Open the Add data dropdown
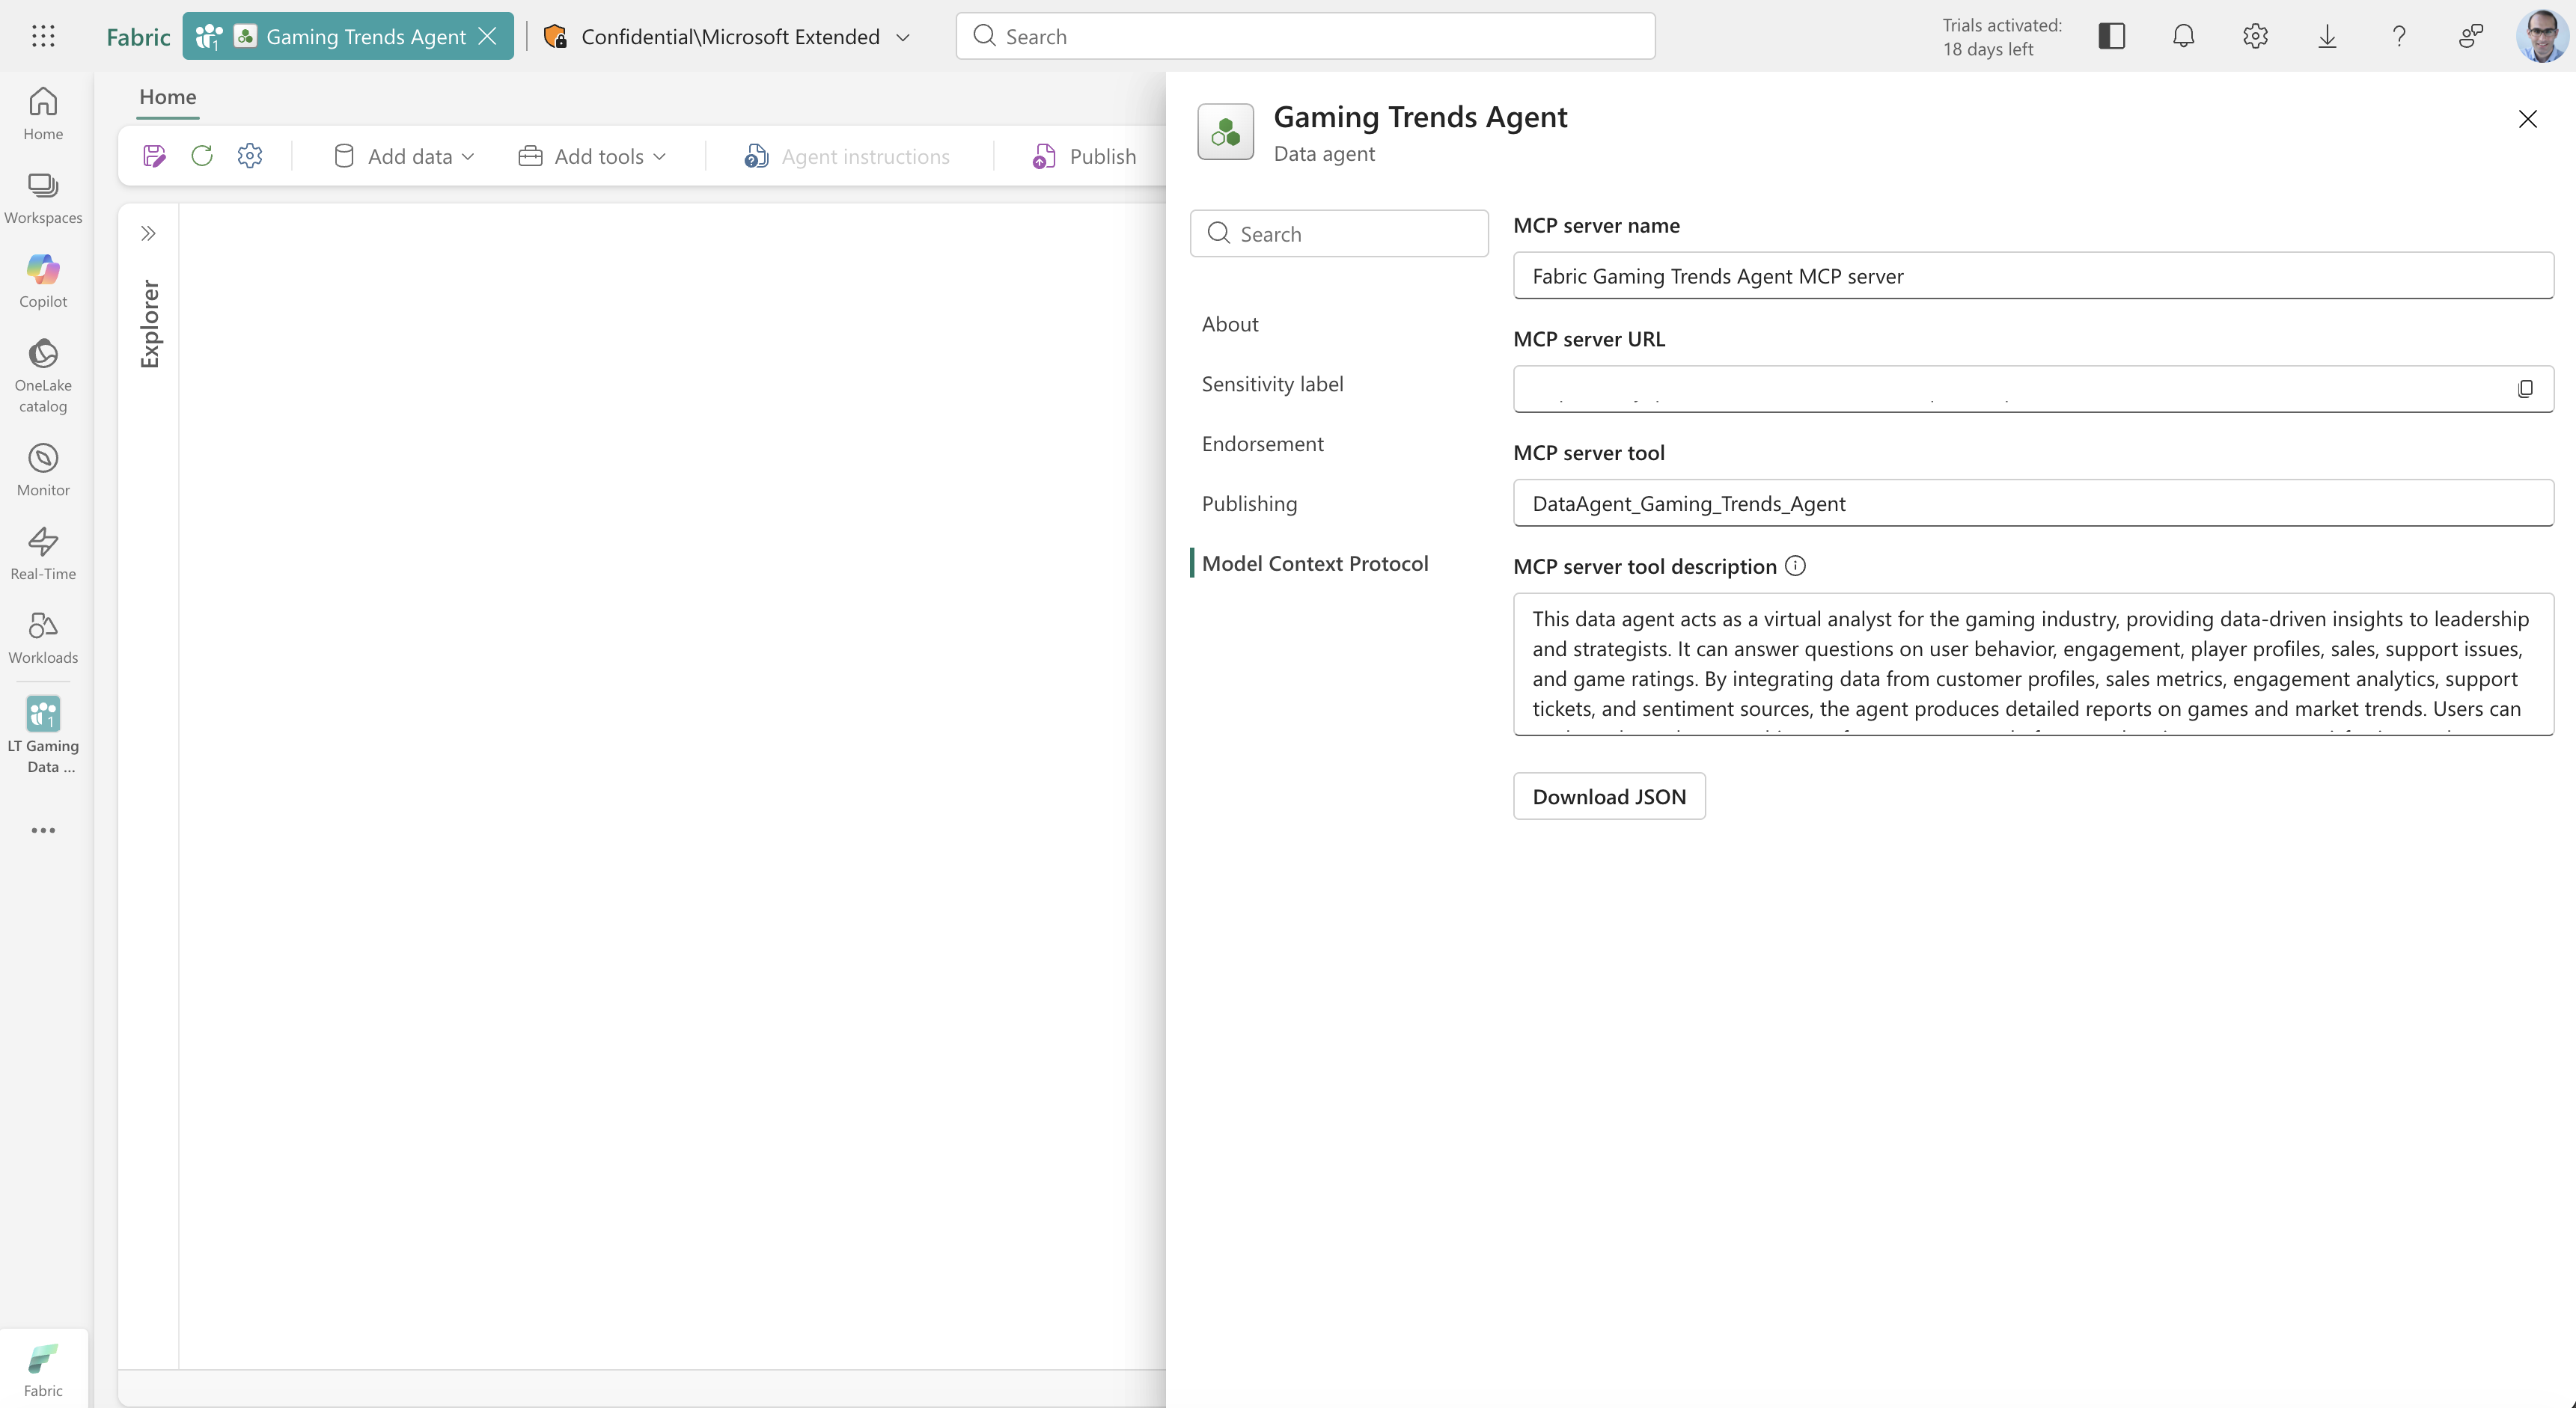 pos(404,156)
